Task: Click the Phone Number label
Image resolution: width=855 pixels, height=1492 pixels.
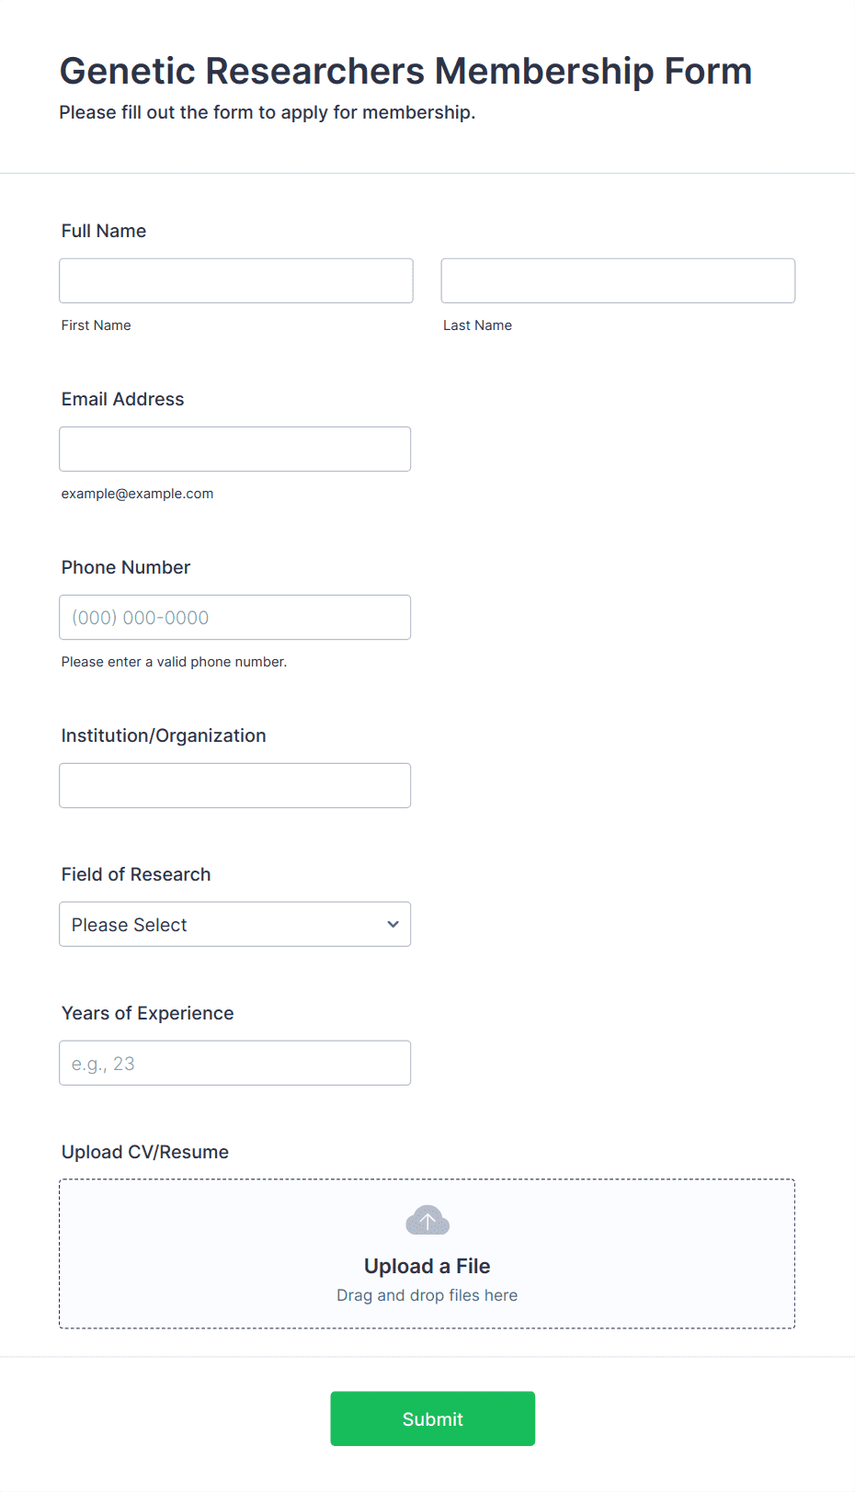Action: point(126,567)
